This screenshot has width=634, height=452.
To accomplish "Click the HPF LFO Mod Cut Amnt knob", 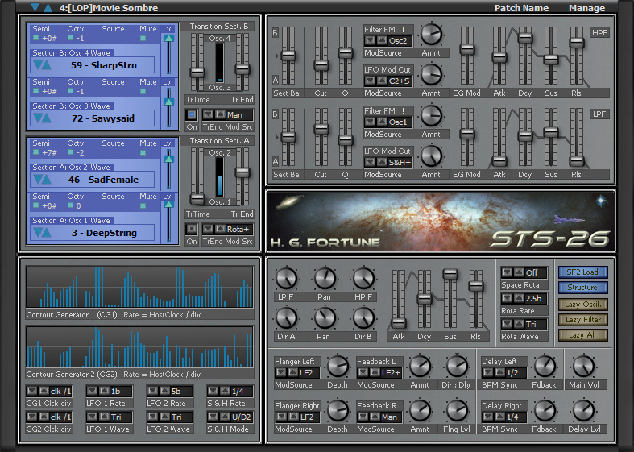I will point(431,75).
